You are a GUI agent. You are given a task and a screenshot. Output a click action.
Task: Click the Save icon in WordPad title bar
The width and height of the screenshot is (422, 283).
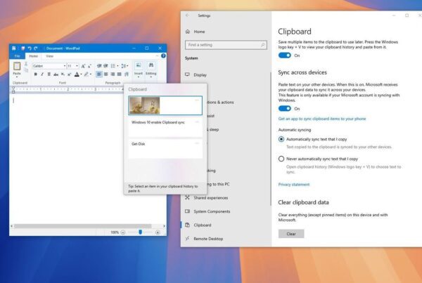tap(23, 48)
